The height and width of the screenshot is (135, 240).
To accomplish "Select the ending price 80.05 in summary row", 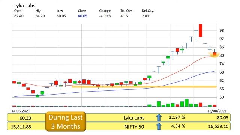I will coord(223,118).
